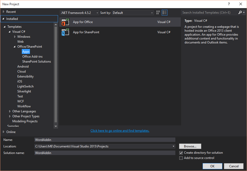Click the Browse... button
The width and height of the screenshot is (247, 171).
190,146
